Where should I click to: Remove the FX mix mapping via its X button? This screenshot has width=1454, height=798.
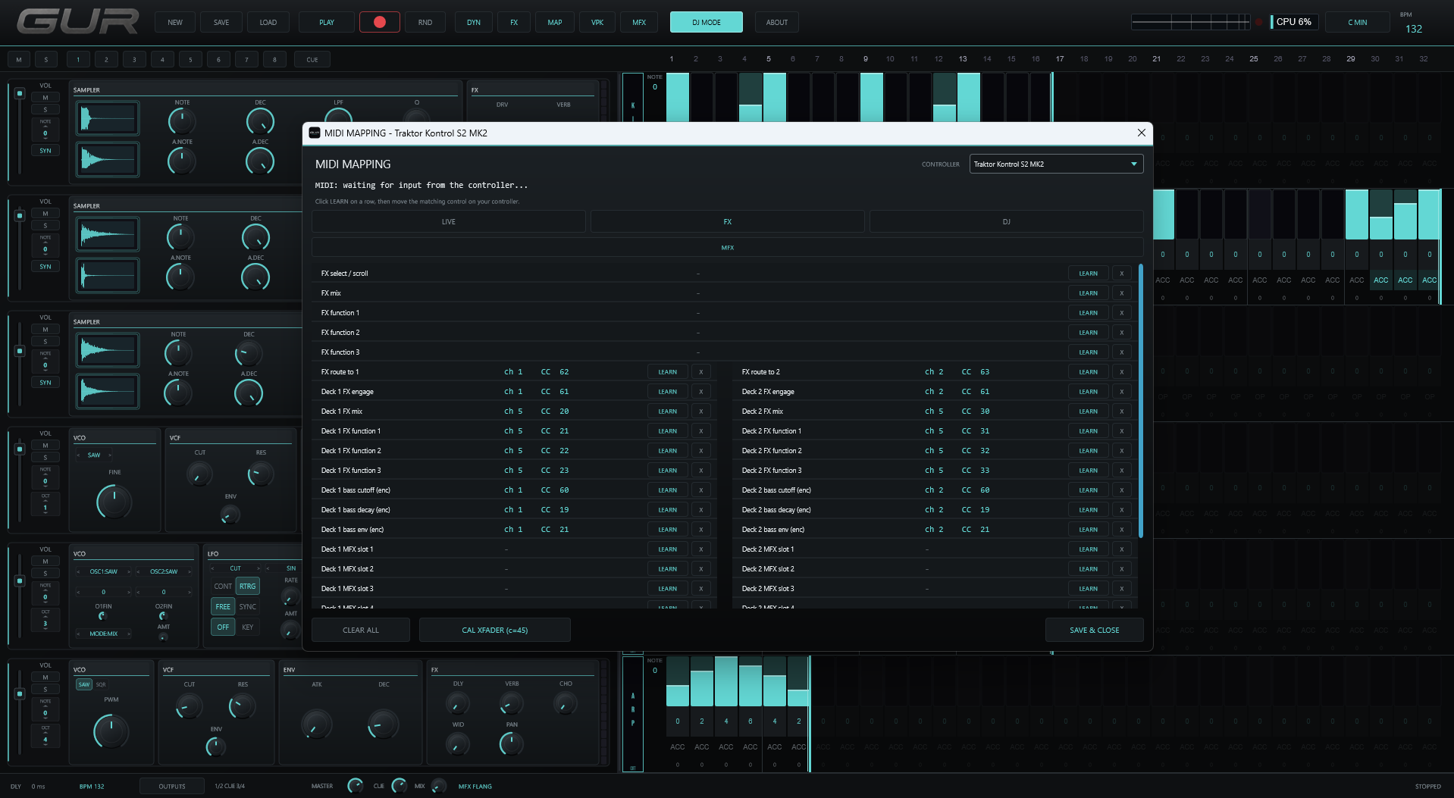1122,293
